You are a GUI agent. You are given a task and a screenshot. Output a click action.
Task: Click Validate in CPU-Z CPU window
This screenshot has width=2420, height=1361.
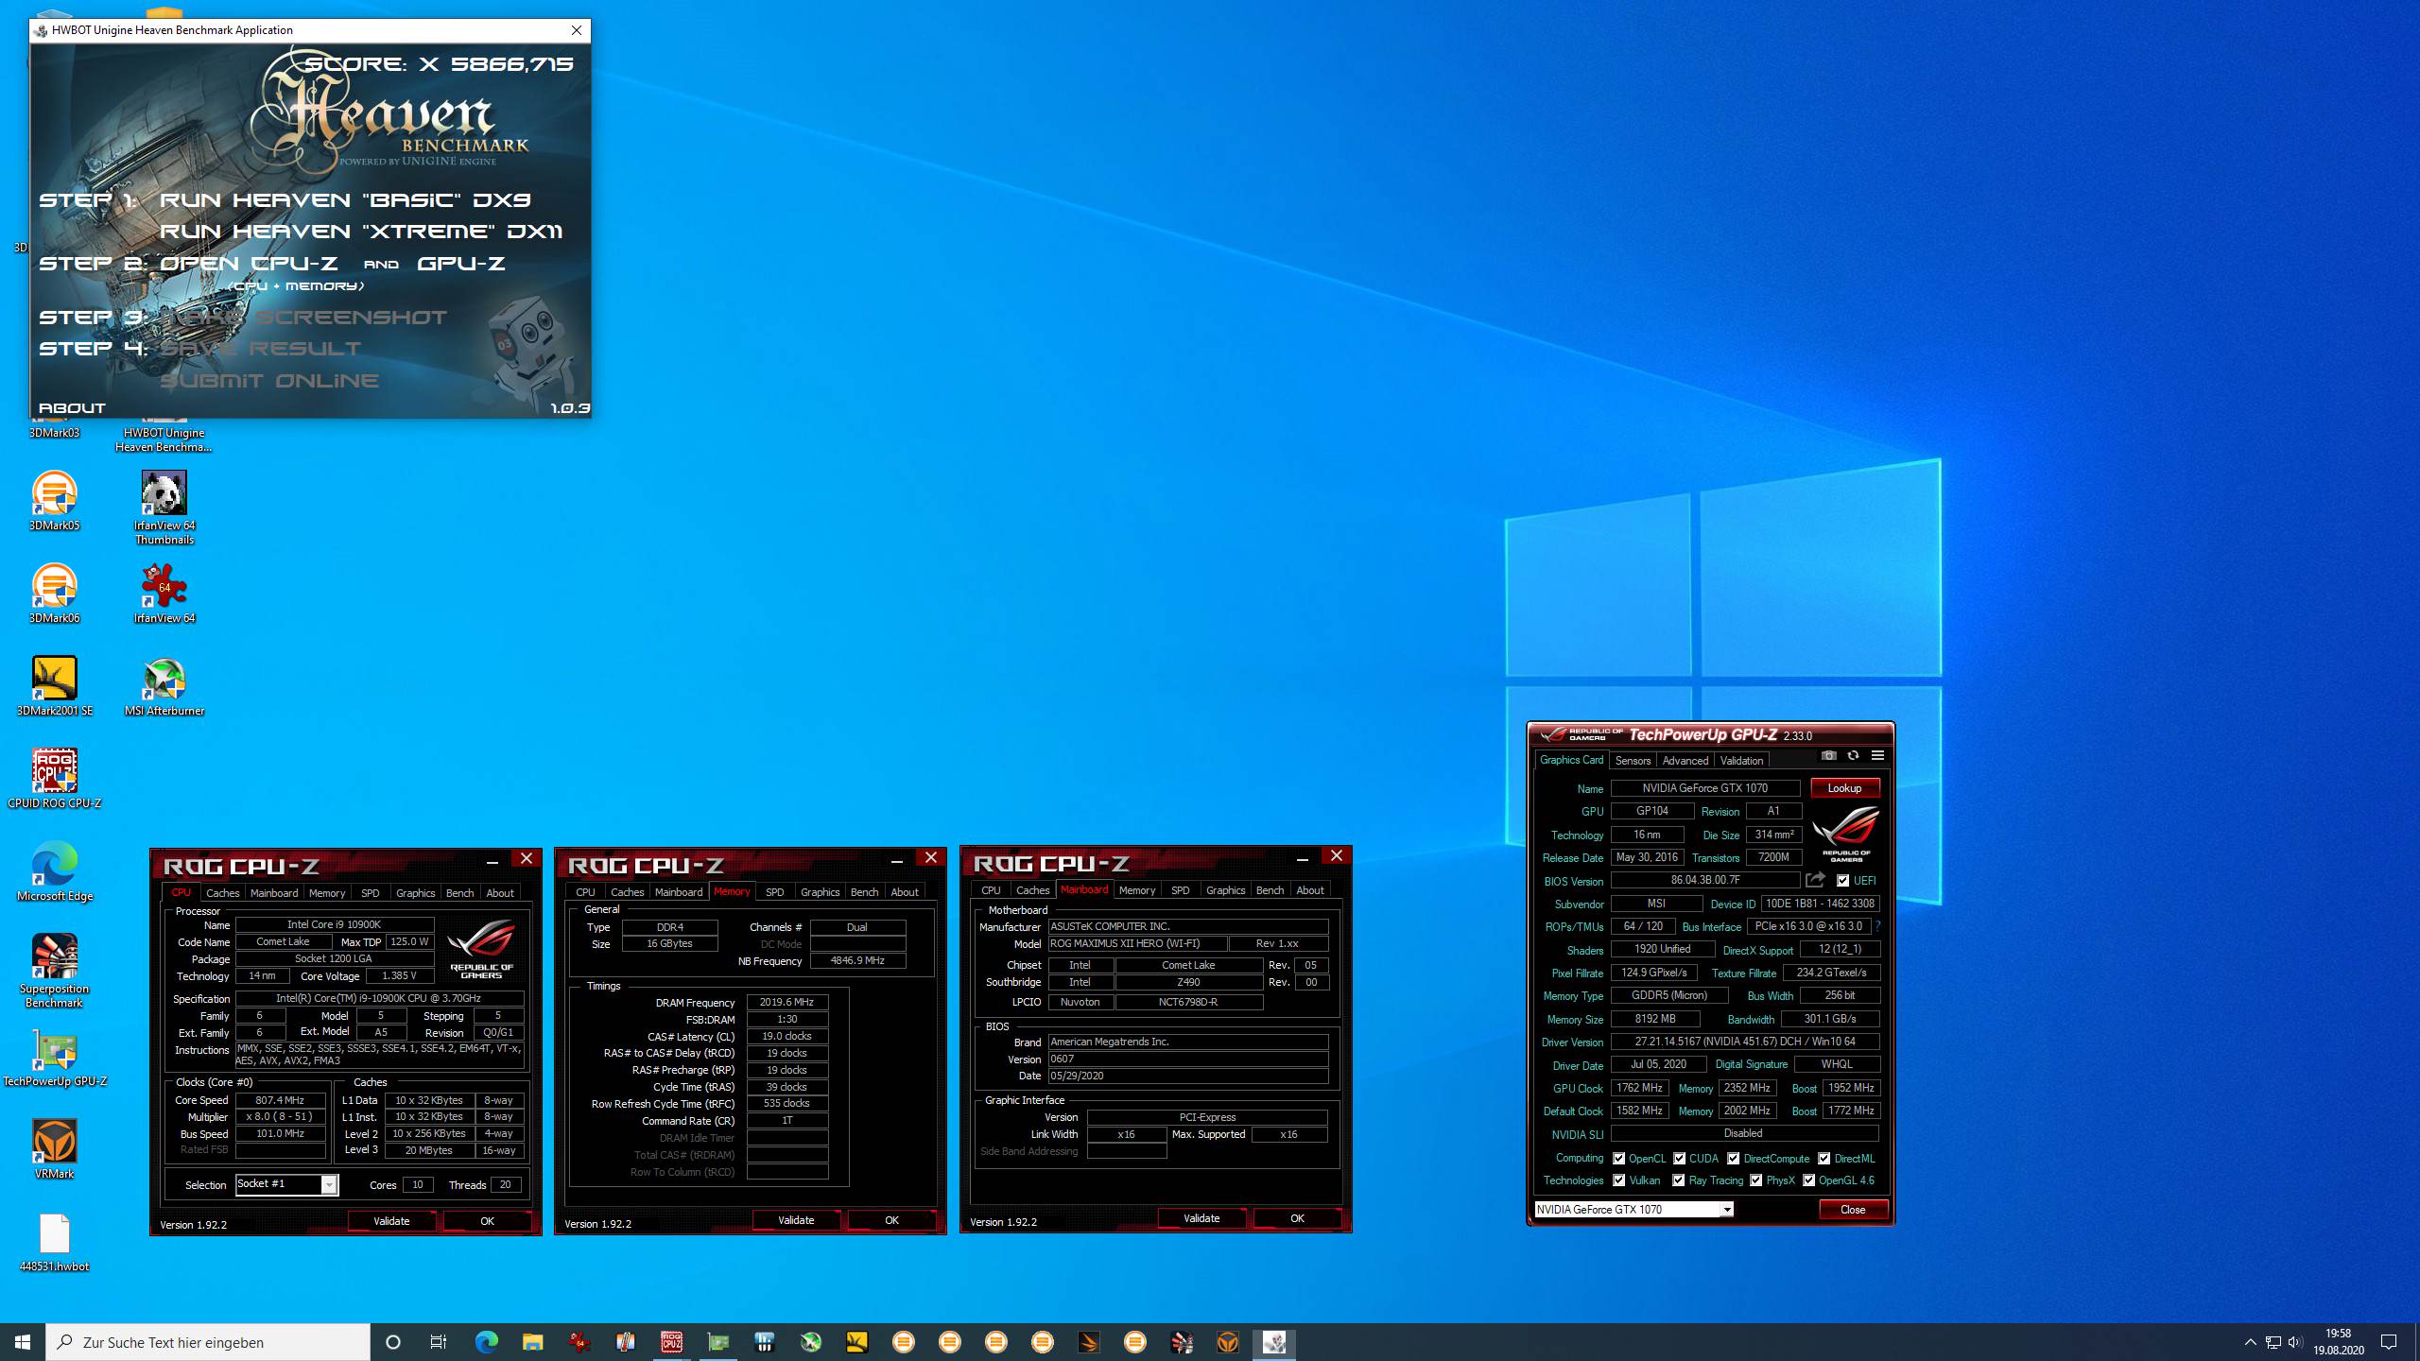pyautogui.click(x=391, y=1221)
